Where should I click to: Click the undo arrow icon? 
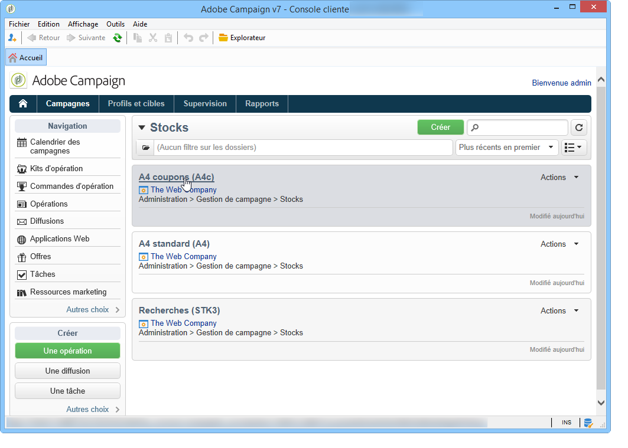click(x=188, y=38)
